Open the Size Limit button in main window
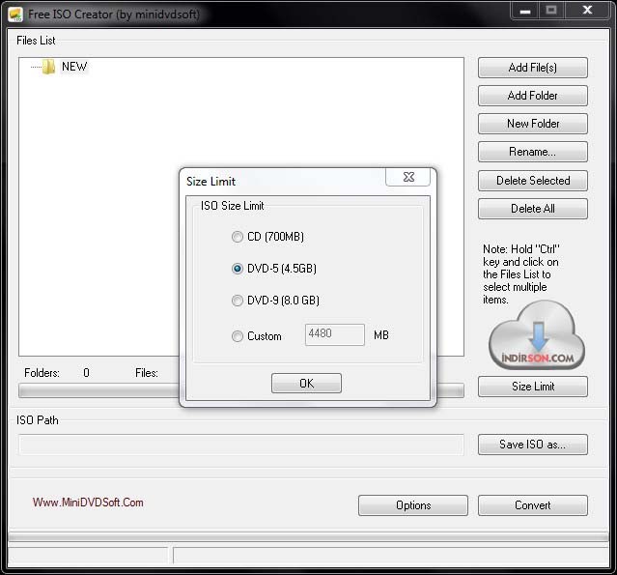Viewport: 617px width, 575px height. [x=533, y=387]
